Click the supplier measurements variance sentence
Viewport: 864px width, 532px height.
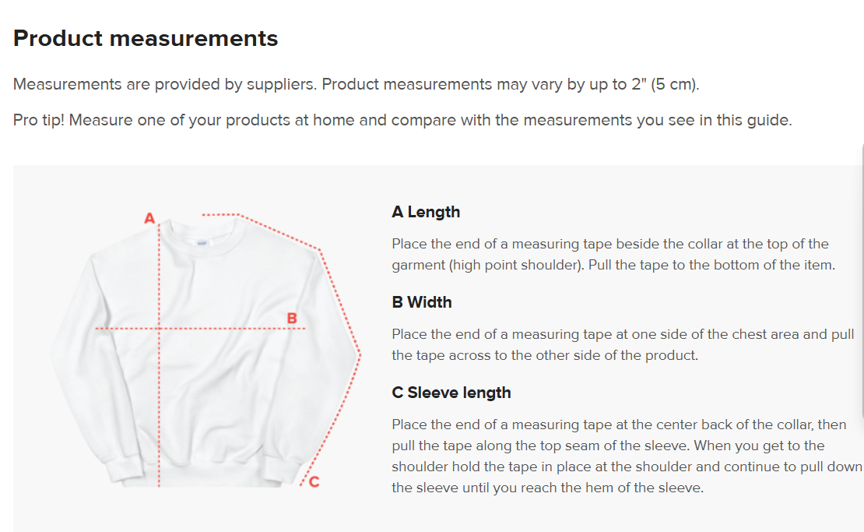click(356, 84)
